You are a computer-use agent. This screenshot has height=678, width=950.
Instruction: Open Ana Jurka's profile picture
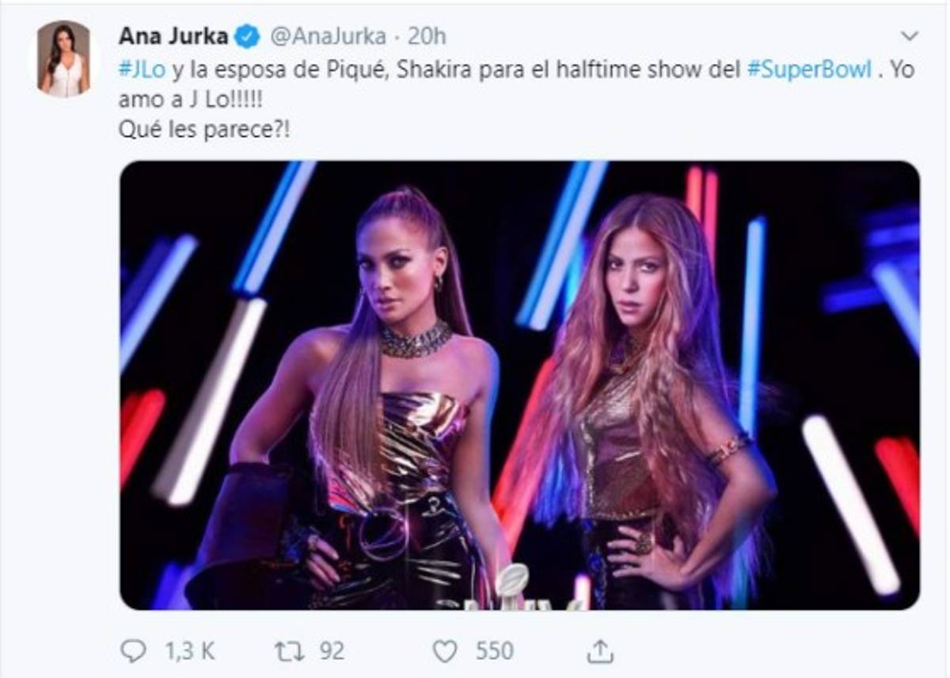click(64, 59)
